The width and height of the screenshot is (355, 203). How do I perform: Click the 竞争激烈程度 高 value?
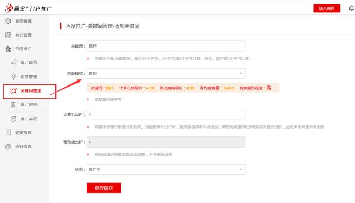coord(268,88)
